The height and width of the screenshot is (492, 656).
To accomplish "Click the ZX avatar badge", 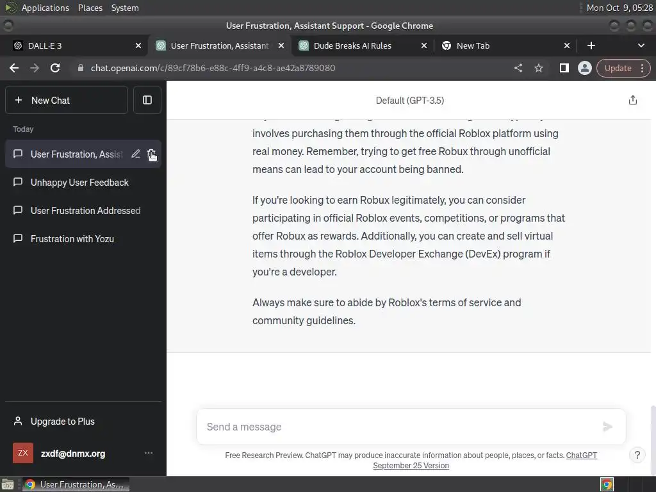I will coord(23,453).
